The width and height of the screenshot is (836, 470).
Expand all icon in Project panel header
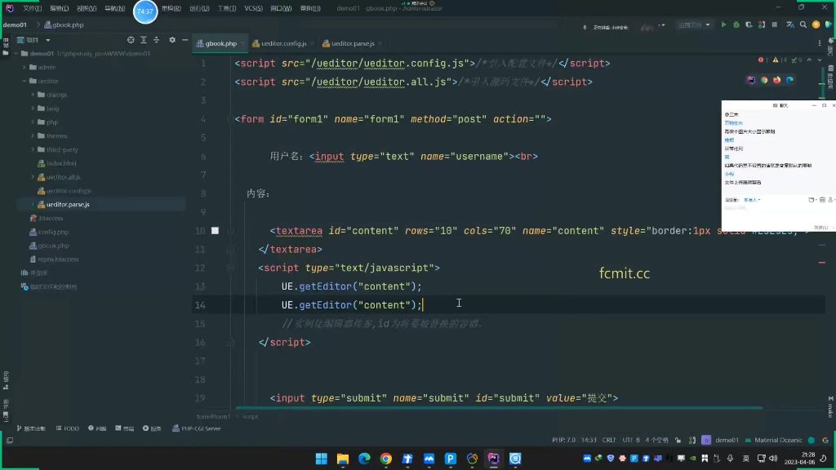click(144, 40)
